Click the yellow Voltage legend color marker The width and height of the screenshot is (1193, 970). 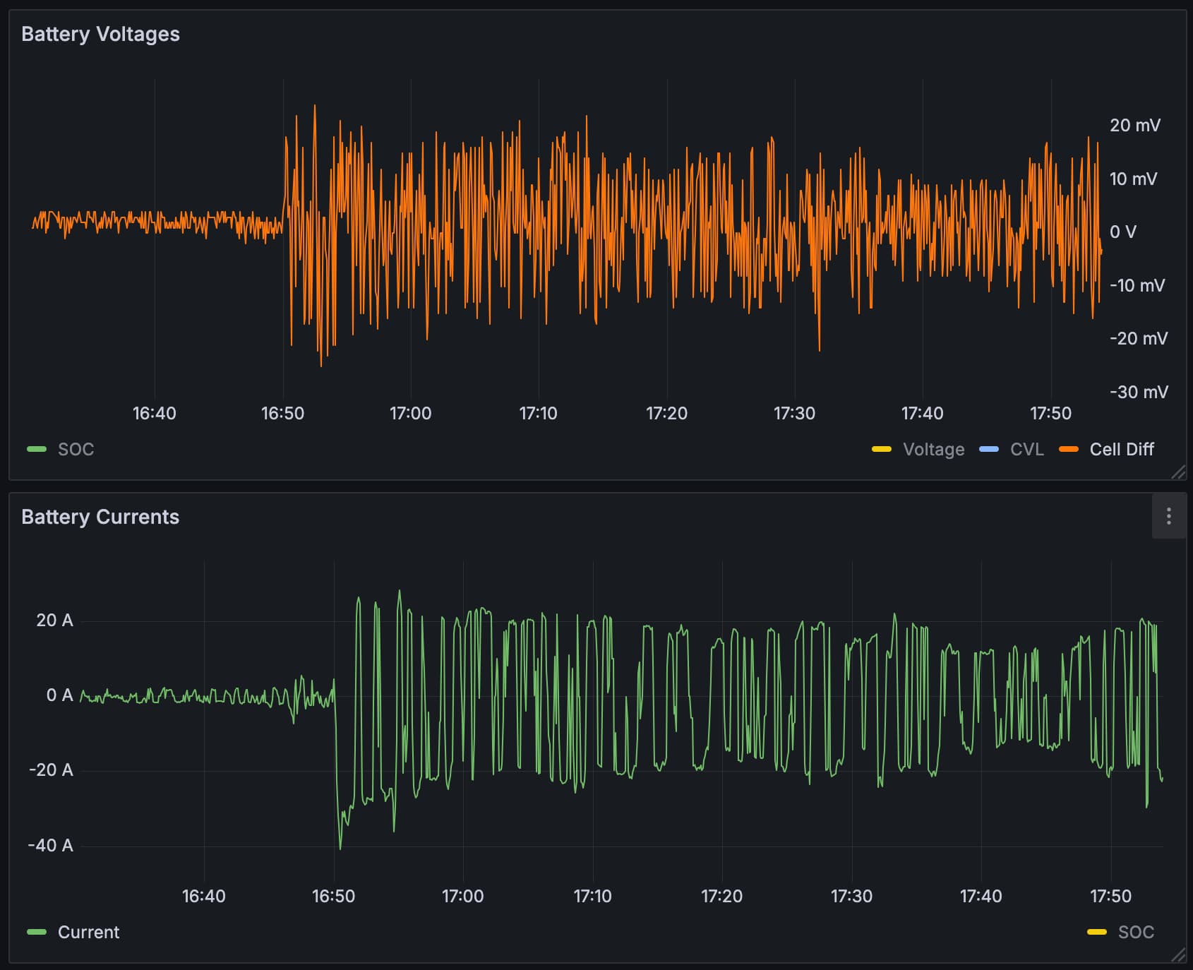click(882, 450)
